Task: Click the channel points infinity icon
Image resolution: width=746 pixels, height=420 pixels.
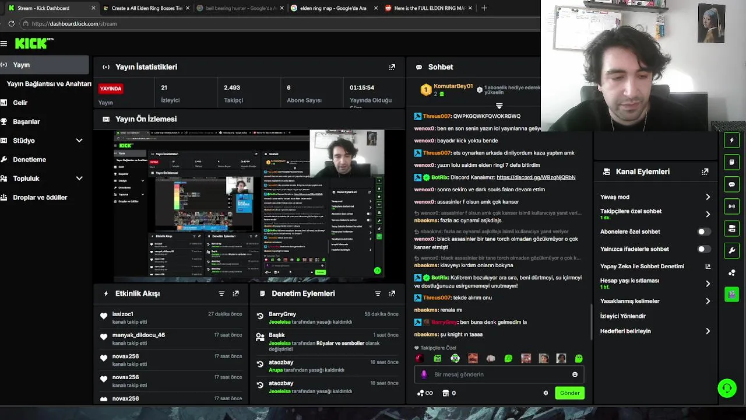Action: click(425, 393)
